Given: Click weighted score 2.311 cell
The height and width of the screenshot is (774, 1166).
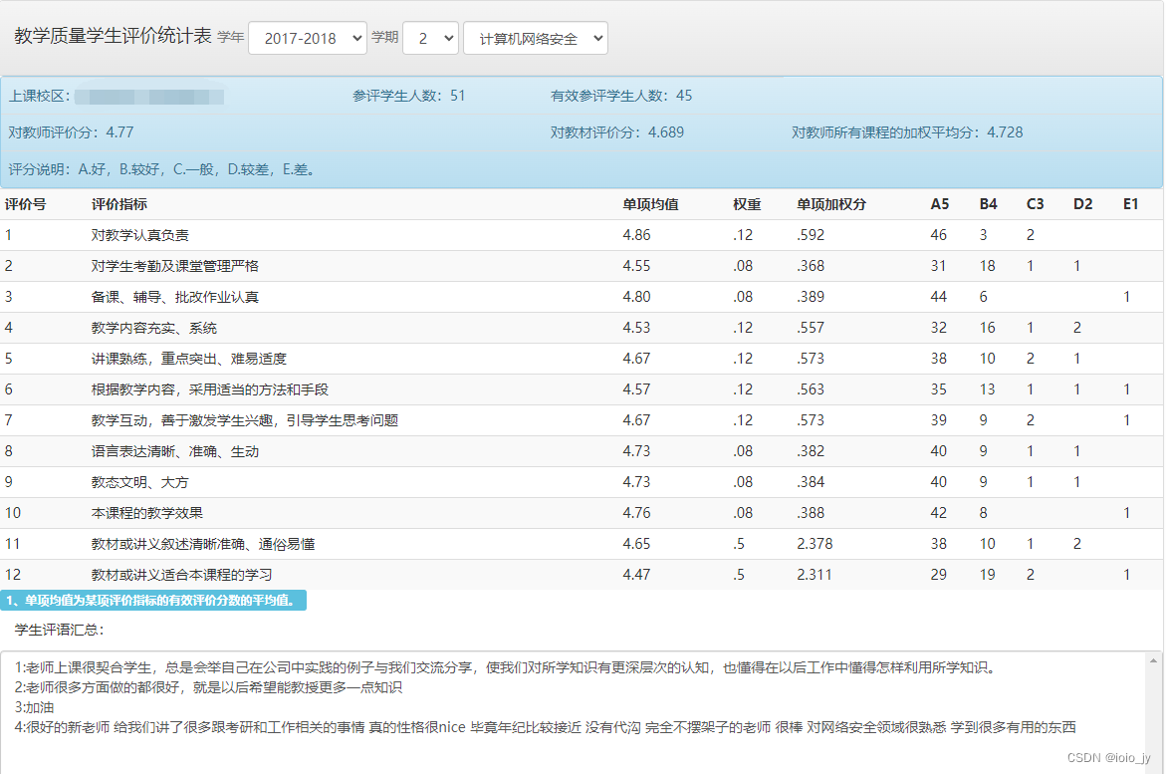Looking at the screenshot, I should [815, 575].
